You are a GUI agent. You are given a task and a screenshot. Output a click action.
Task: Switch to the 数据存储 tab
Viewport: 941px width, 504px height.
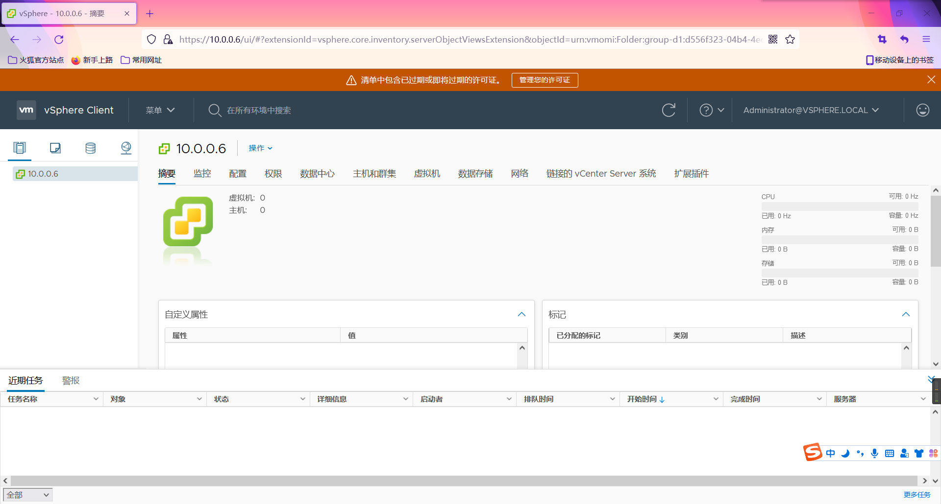pos(475,174)
